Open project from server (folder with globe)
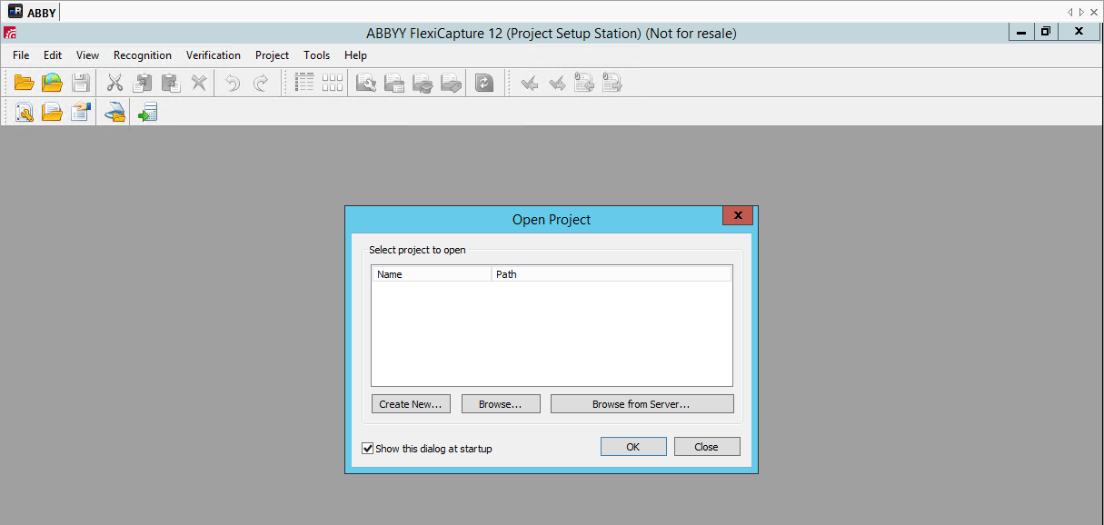 [53, 84]
